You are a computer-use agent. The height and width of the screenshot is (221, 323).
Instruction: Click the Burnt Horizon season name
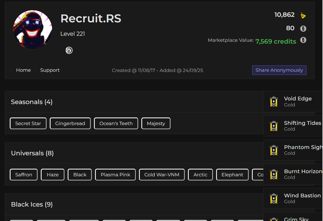click(x=303, y=171)
